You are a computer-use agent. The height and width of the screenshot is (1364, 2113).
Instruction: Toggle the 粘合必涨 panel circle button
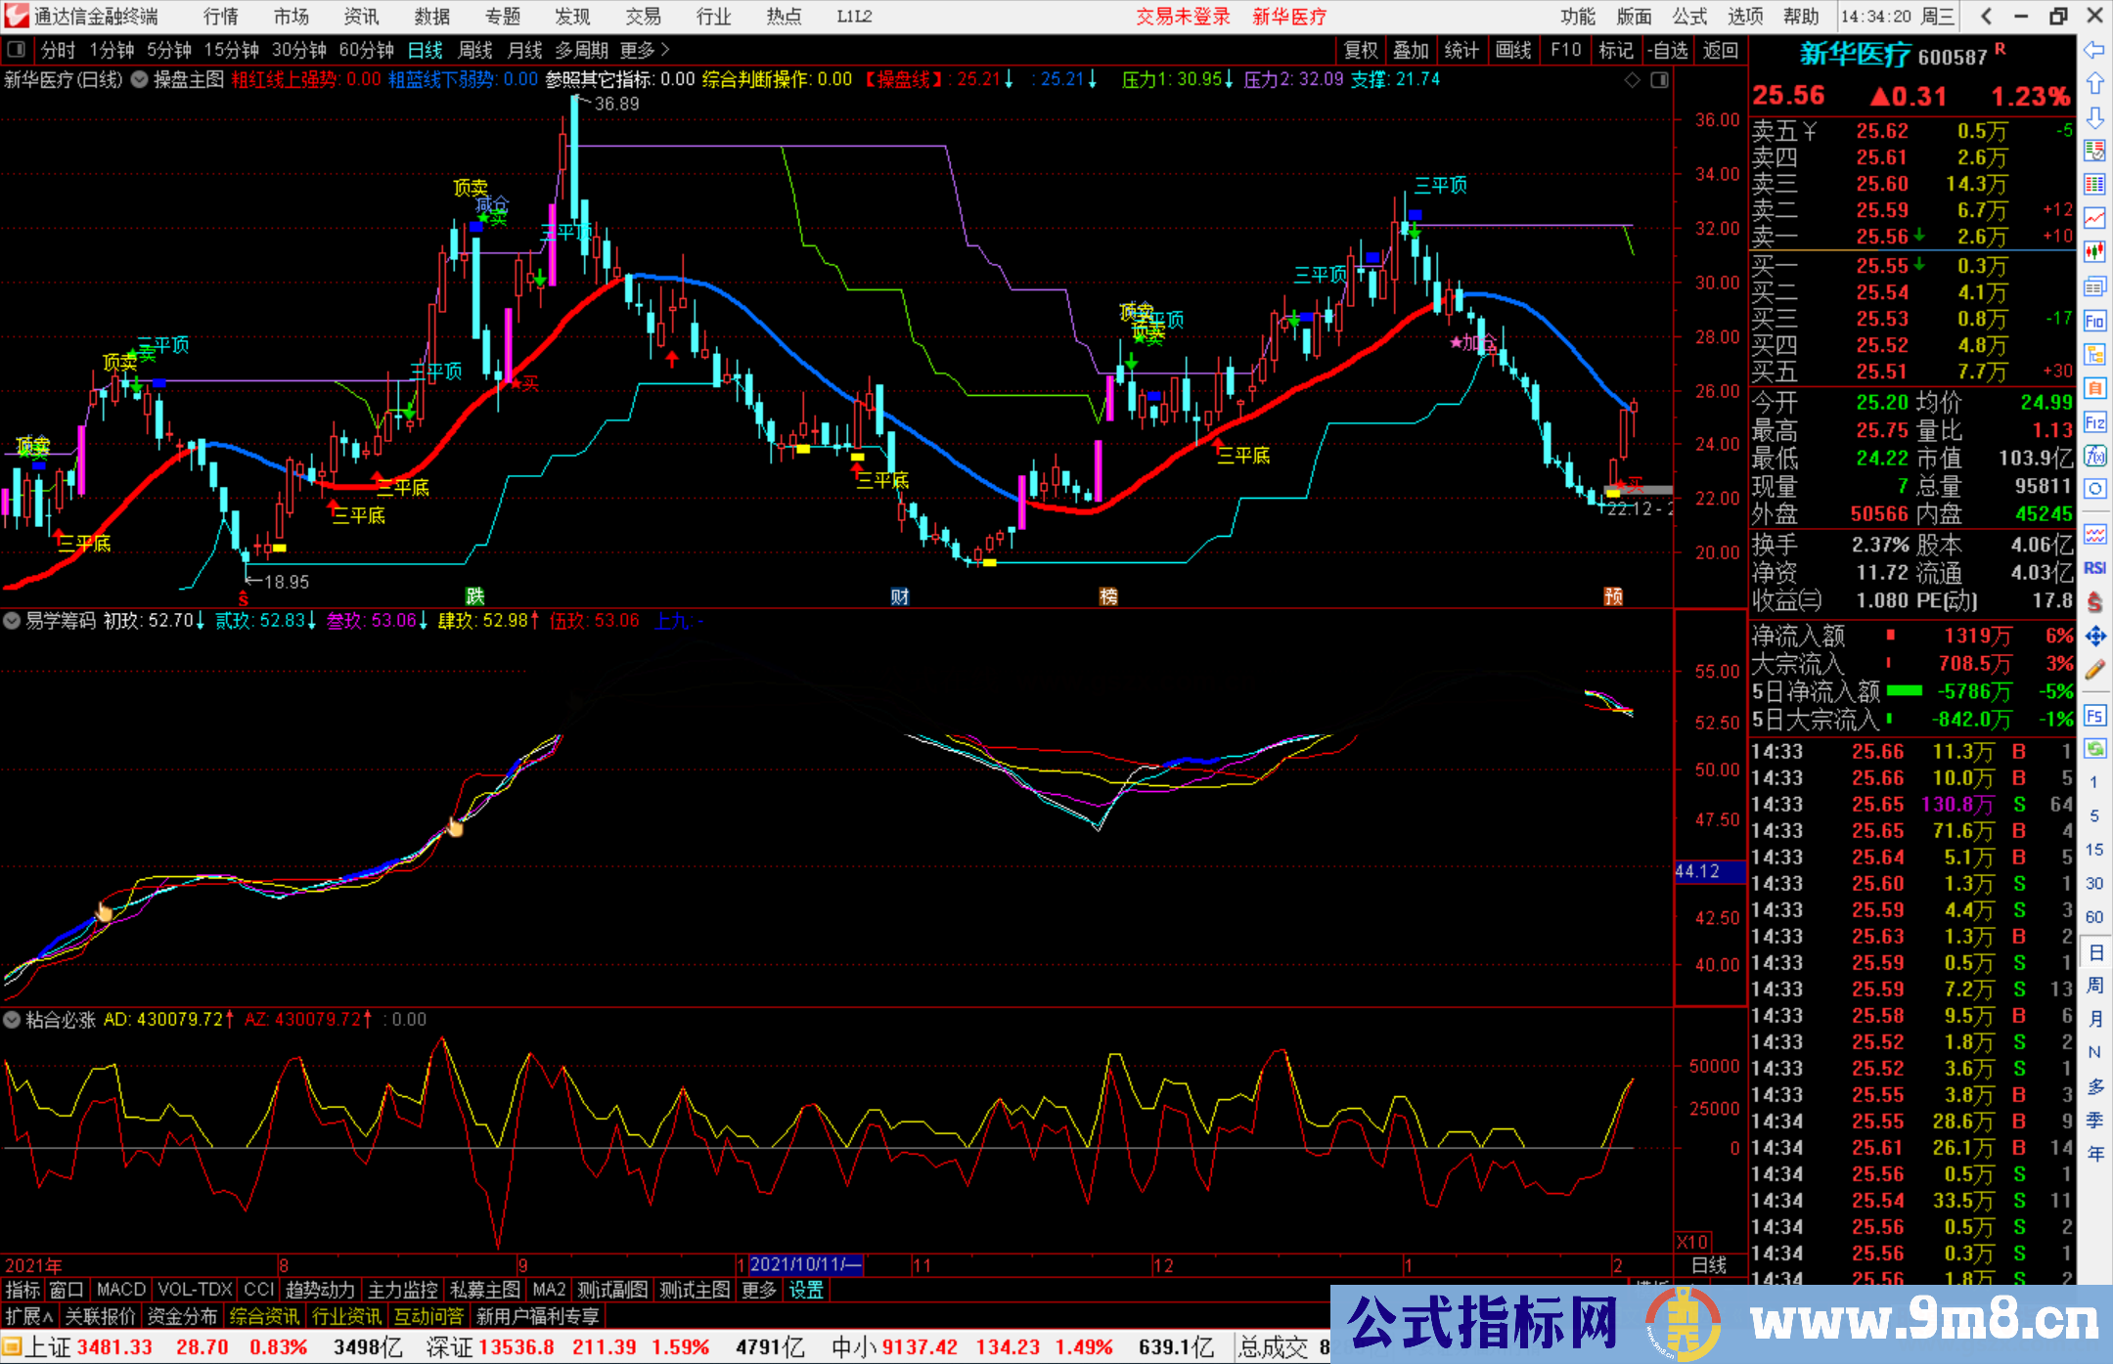tap(12, 1020)
